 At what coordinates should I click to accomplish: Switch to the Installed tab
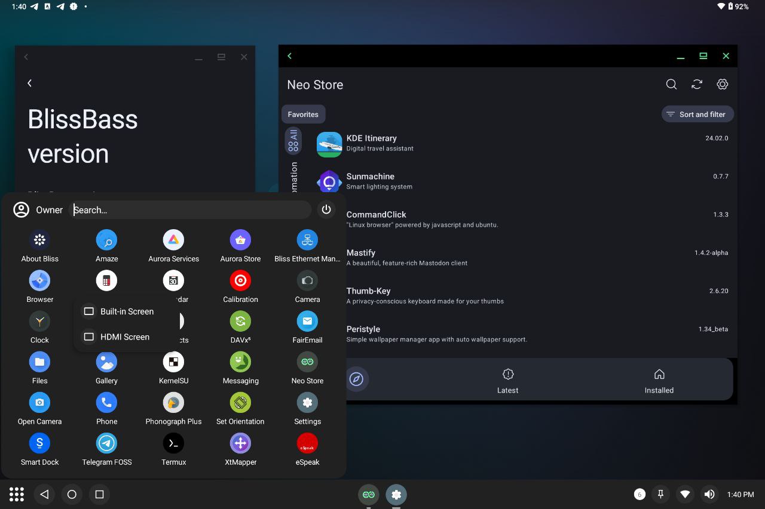[x=659, y=381]
